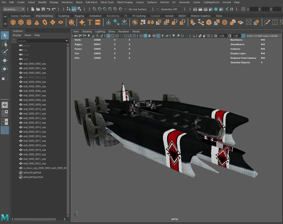
Task: Toggle textured display in viewport toolbar
Action: [x=158, y=36]
